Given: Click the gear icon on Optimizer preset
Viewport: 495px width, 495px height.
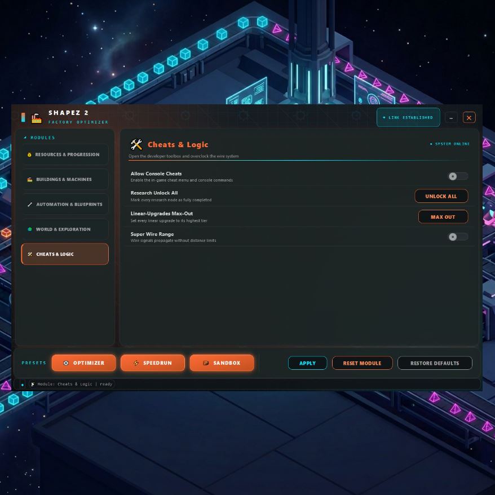Looking at the screenshot, I should 65,363.
